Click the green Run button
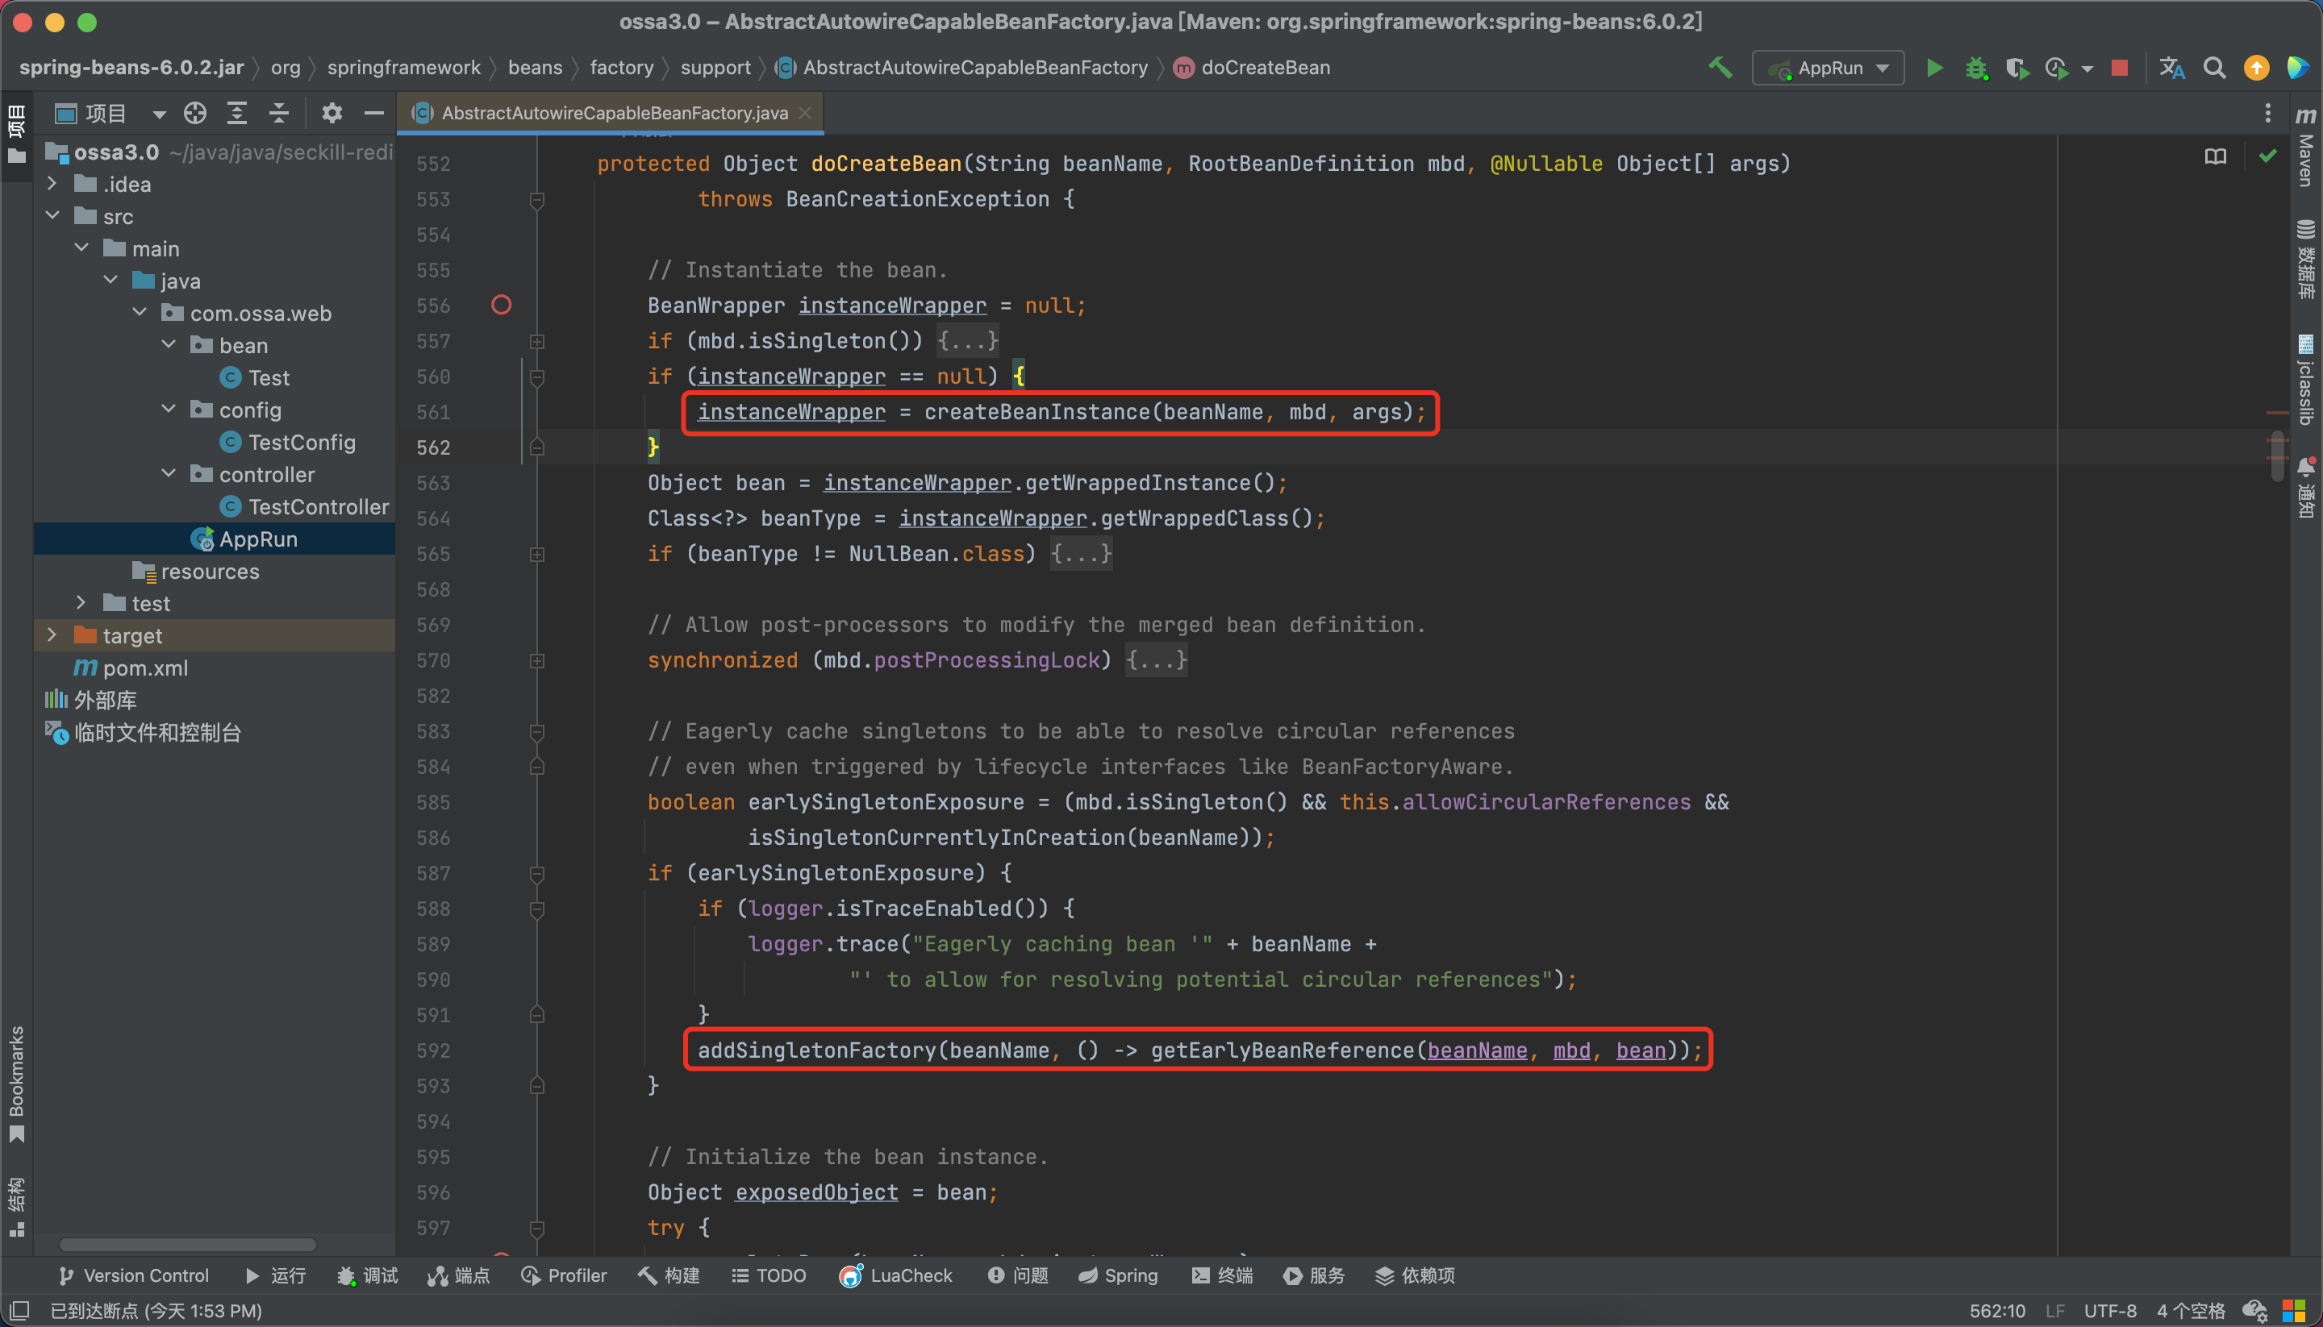Image resolution: width=2323 pixels, height=1327 pixels. coord(1933,69)
